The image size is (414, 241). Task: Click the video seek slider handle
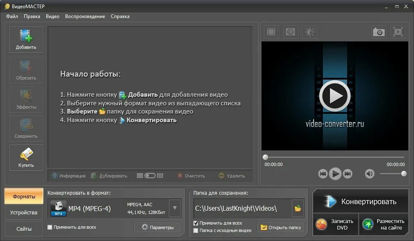click(265, 157)
